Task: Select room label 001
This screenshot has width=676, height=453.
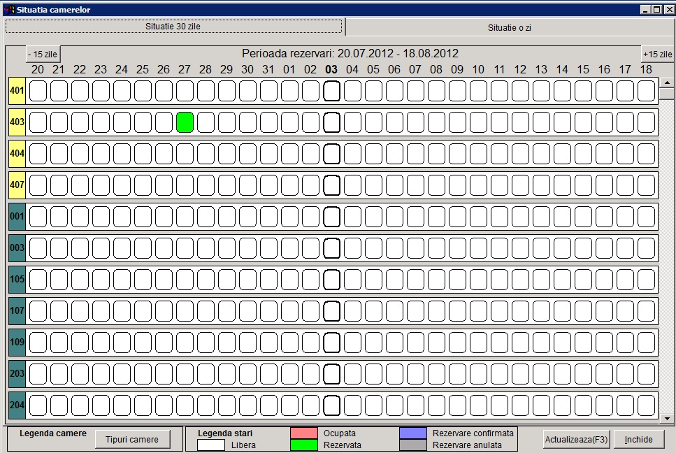Action: click(17, 217)
